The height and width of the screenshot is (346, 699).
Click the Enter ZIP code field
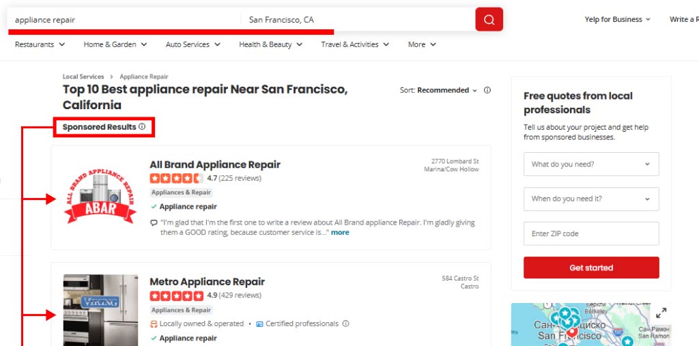point(591,233)
